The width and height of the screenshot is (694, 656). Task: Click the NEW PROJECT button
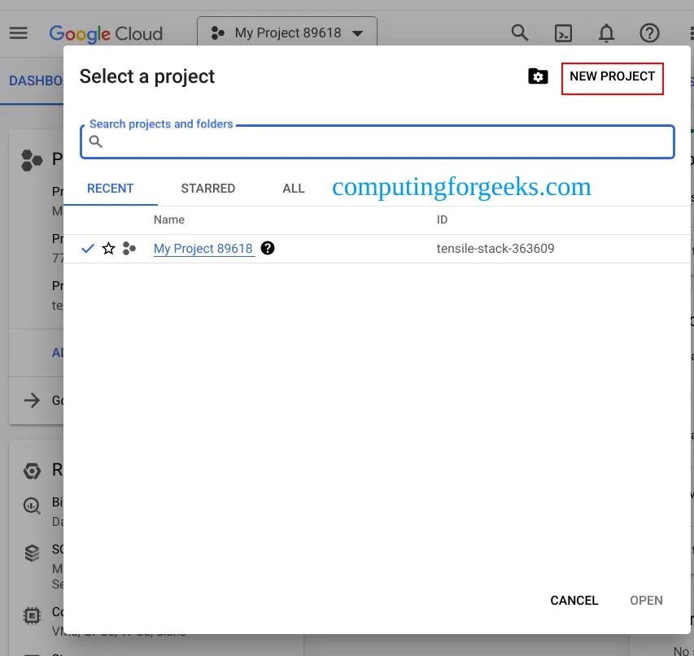pos(612,78)
